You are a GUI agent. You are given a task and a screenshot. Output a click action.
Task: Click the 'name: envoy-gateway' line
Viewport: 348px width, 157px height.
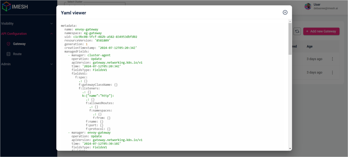pyautogui.click(x=81, y=29)
